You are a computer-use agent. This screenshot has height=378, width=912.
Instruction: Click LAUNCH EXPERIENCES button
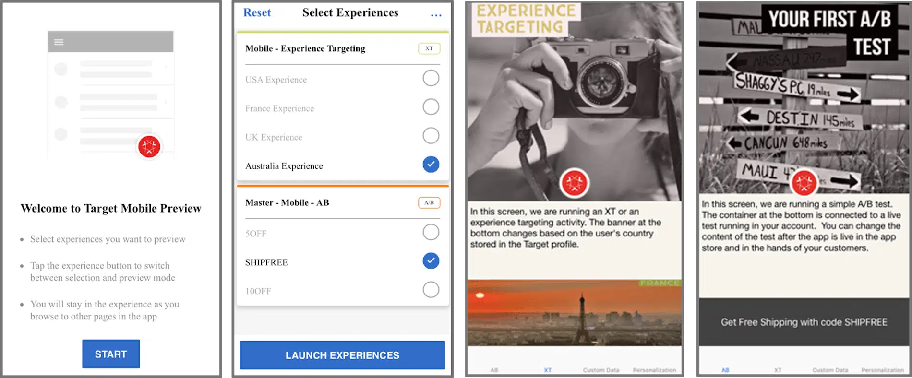342,355
